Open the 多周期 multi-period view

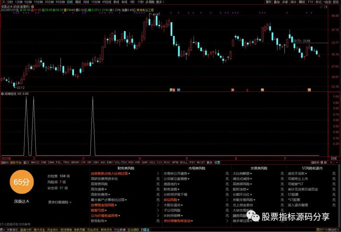(x=150, y=2)
